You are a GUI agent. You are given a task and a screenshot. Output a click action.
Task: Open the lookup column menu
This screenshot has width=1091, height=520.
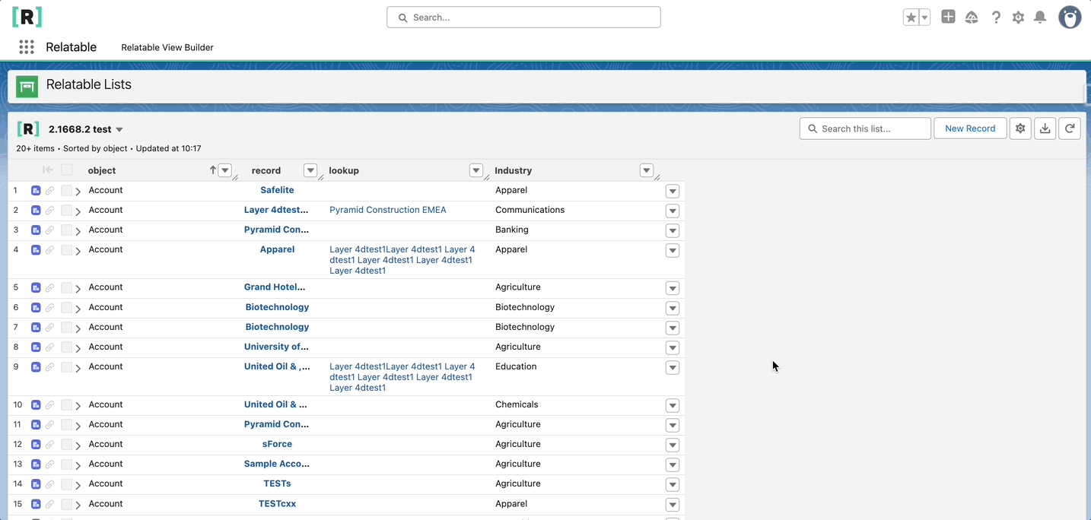[x=476, y=170]
